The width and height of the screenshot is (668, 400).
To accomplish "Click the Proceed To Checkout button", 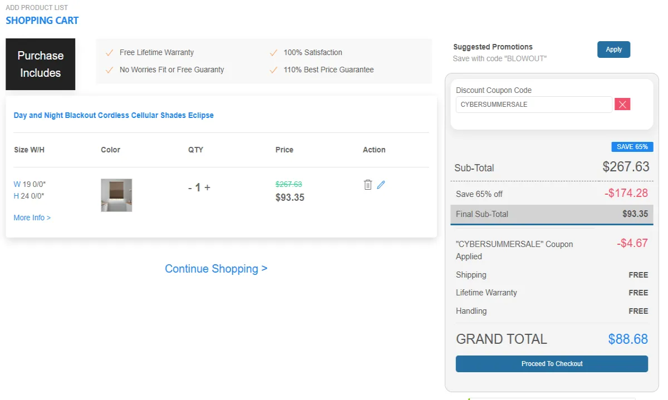I will [x=552, y=363].
